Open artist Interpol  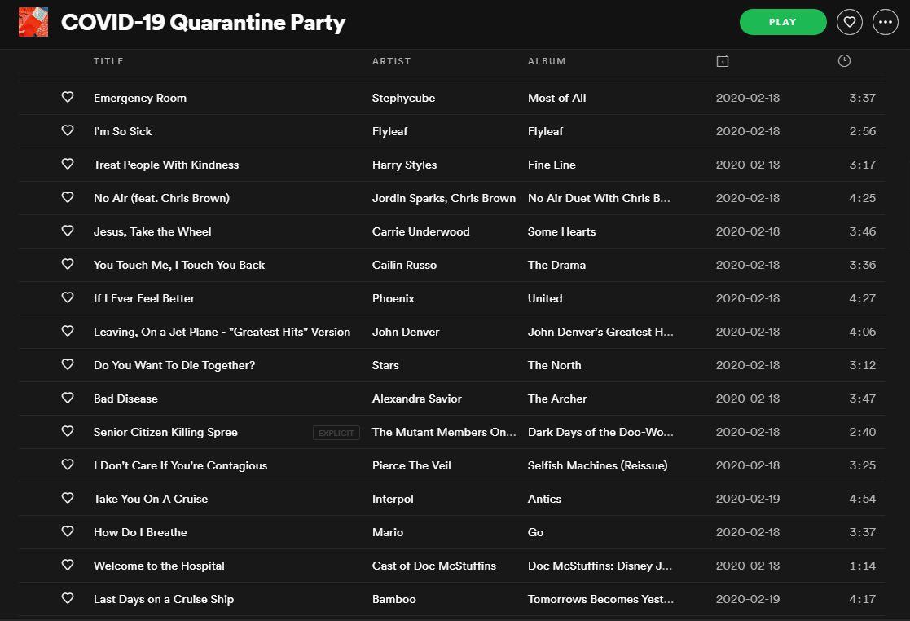tap(393, 499)
